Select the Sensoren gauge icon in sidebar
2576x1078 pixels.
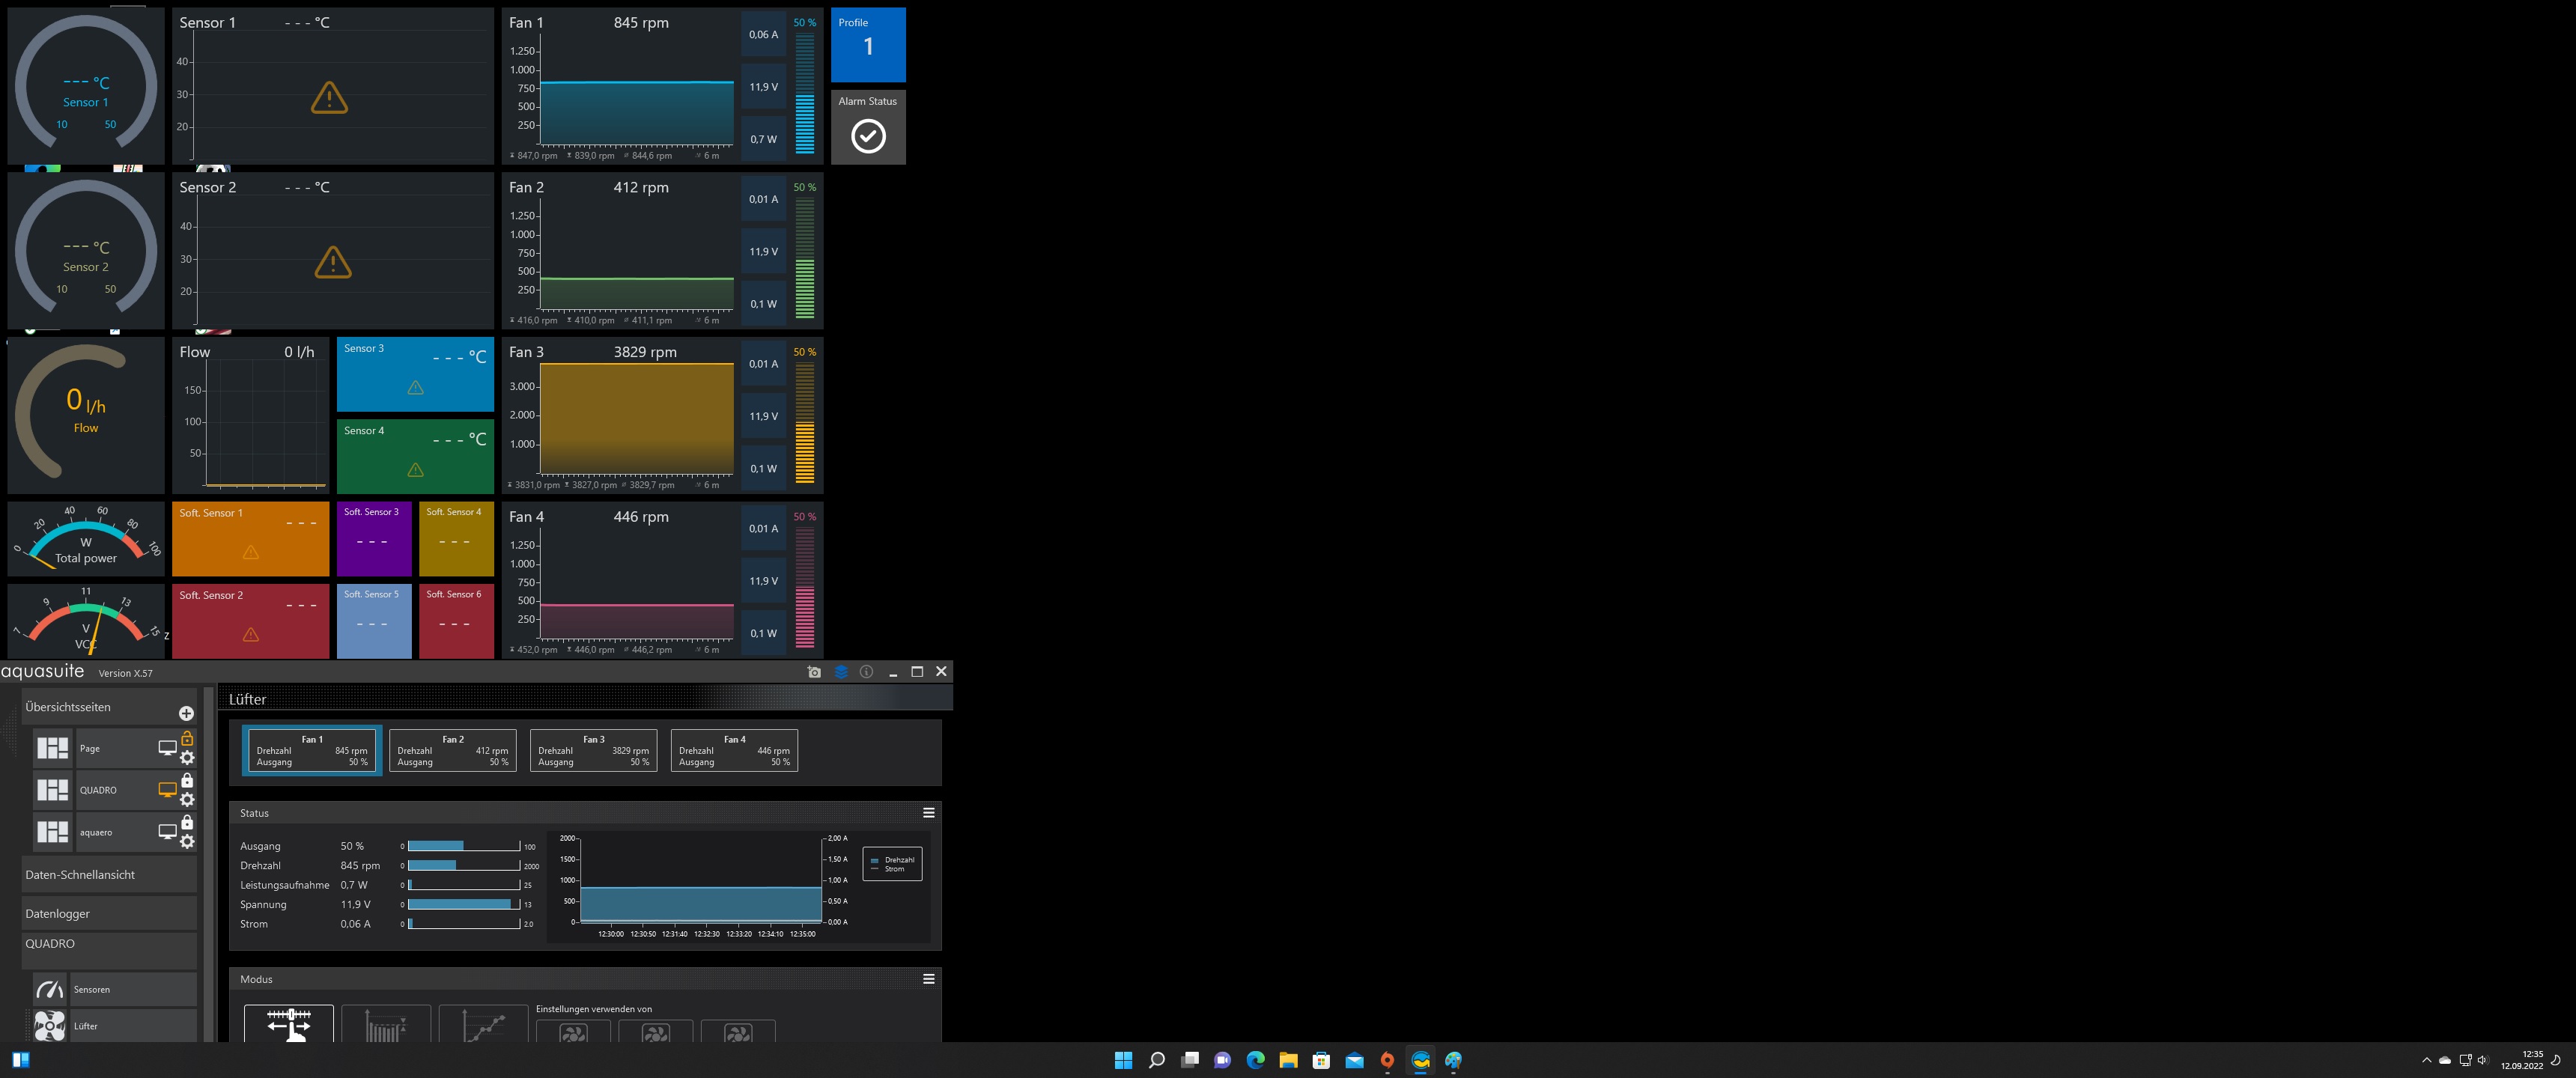(x=49, y=989)
